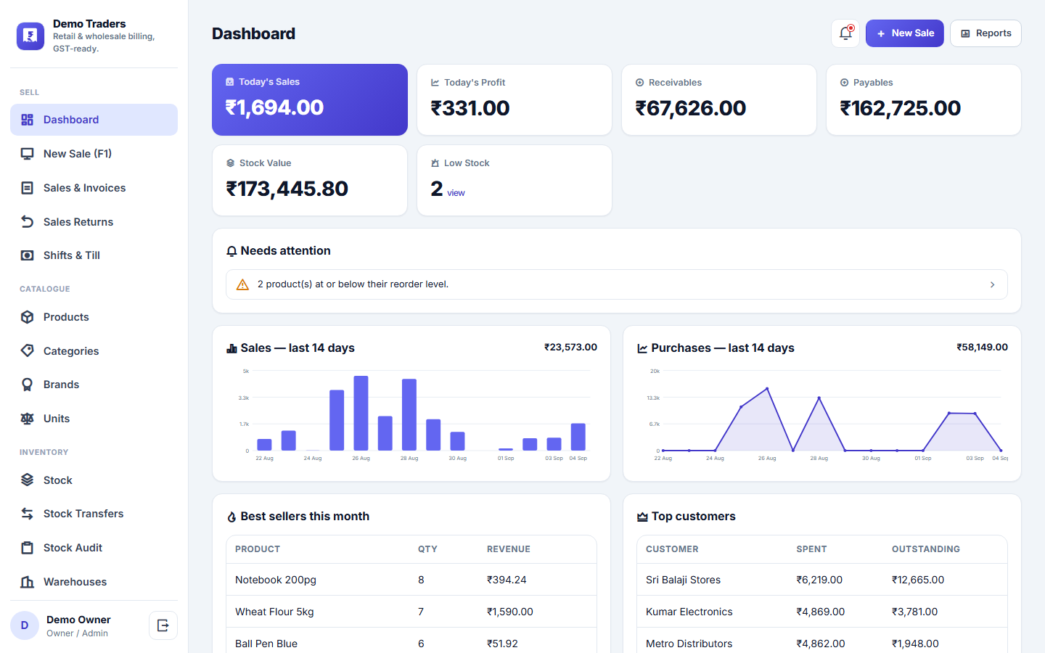1045x653 pixels.
Task: Select the Wheat Flour 5kg row
Action: pyautogui.click(x=411, y=612)
